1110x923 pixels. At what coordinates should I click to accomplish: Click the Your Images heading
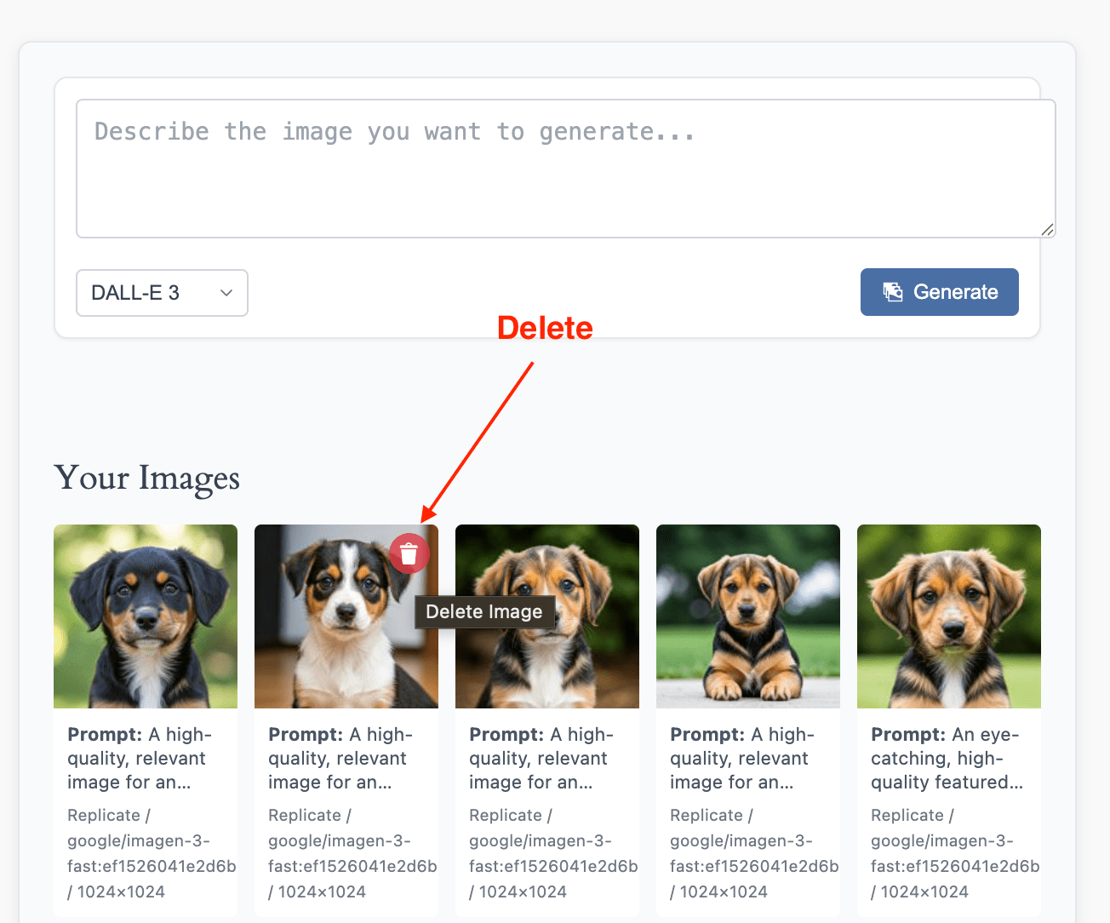[147, 478]
